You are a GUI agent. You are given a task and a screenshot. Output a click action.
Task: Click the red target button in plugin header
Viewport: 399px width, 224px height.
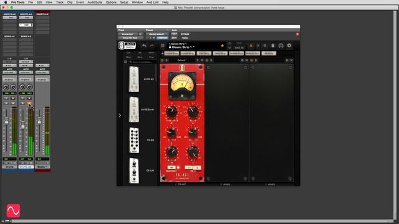(x=297, y=34)
